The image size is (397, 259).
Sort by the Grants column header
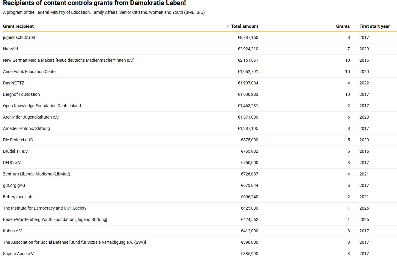pyautogui.click(x=343, y=26)
